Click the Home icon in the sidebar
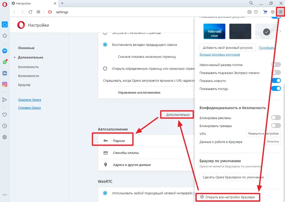The height and width of the screenshot is (202, 285). [x=5, y=24]
